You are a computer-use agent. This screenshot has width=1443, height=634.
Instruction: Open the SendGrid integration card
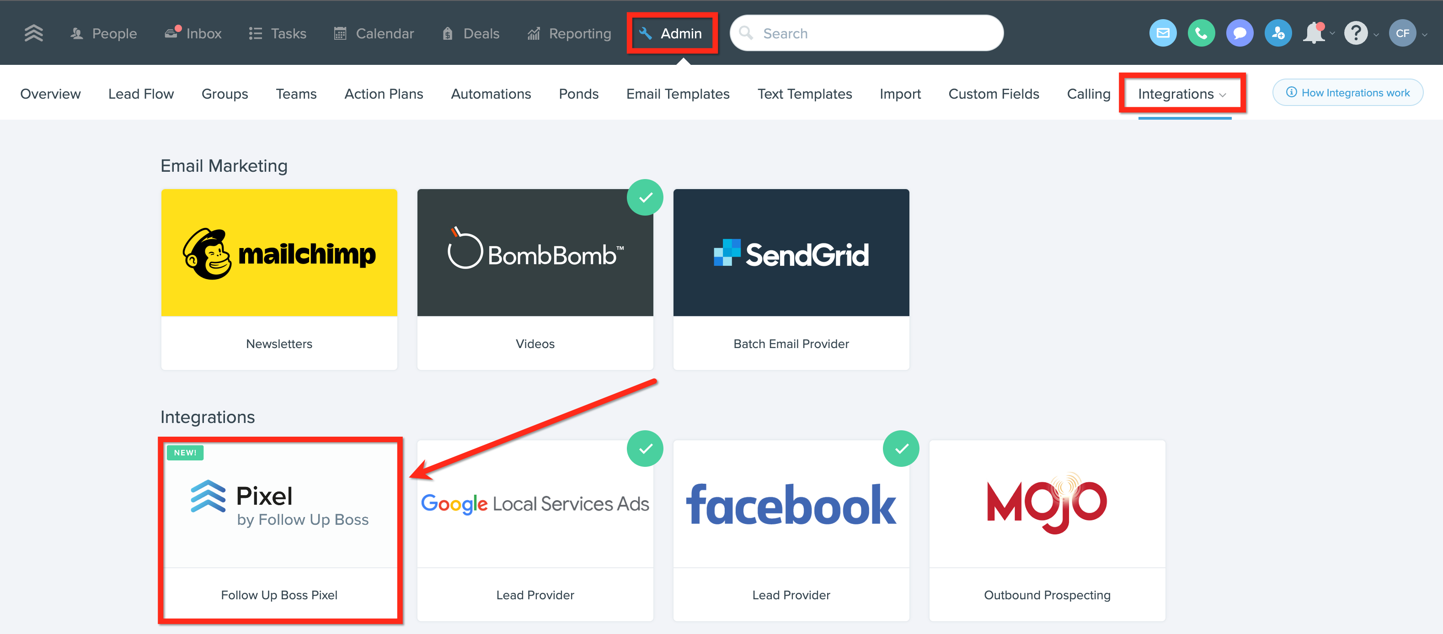pyautogui.click(x=791, y=279)
